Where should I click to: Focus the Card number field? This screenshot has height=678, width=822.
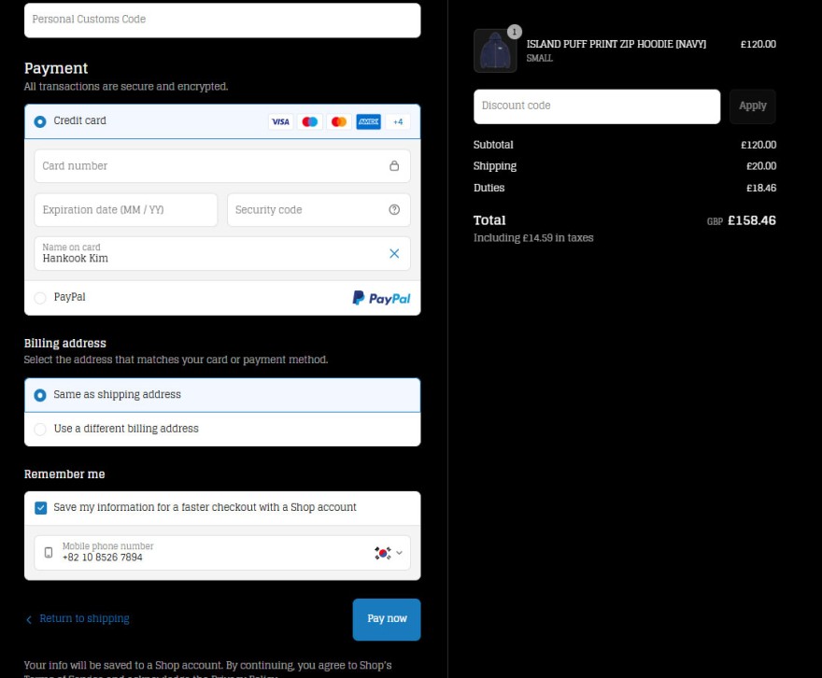pyautogui.click(x=222, y=165)
